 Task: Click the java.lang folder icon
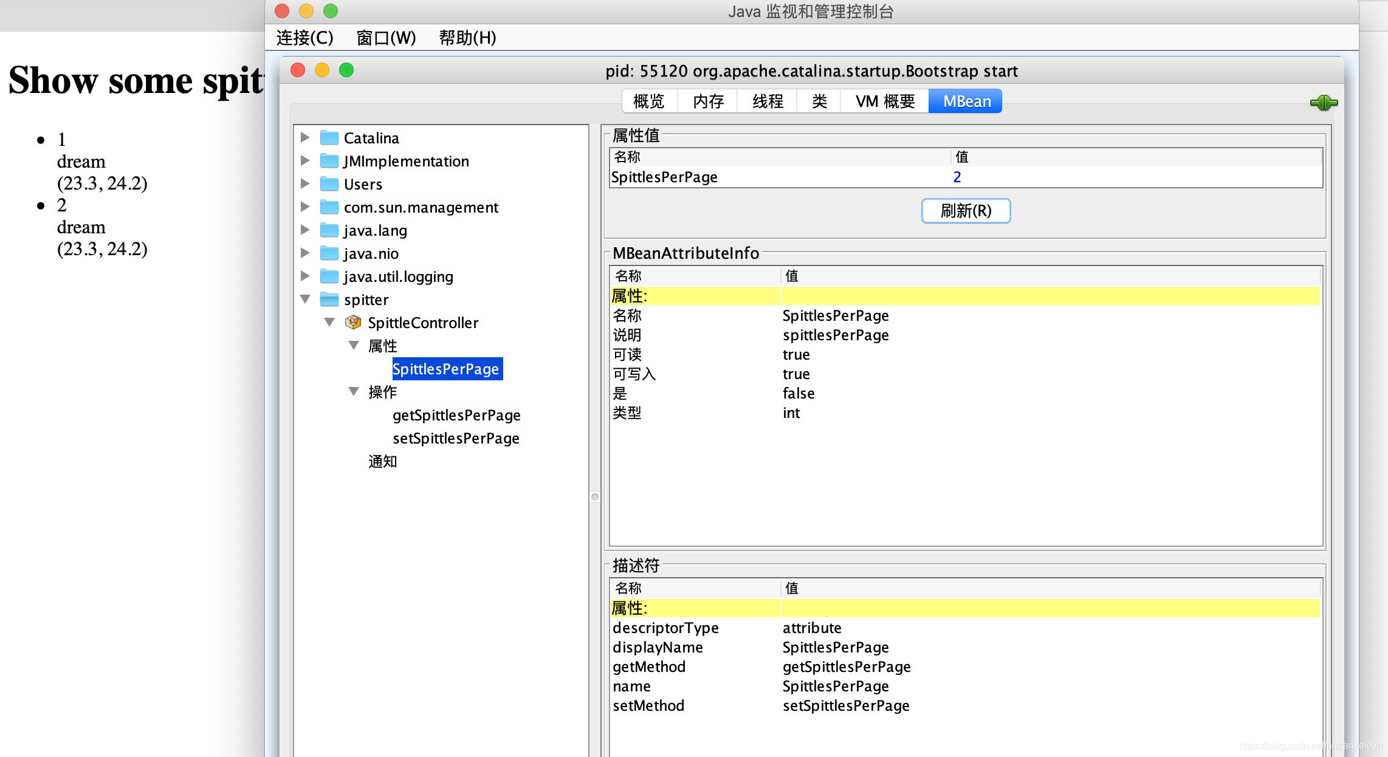click(x=329, y=230)
